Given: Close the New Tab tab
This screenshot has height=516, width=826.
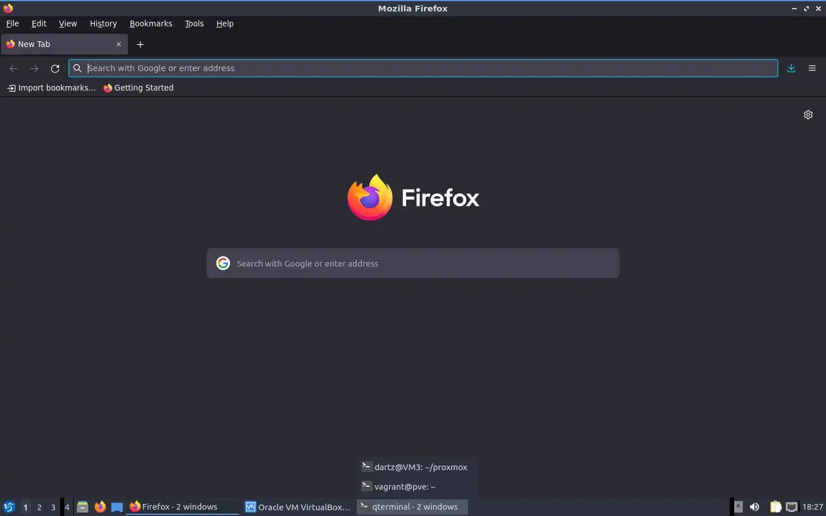Looking at the screenshot, I should (x=119, y=44).
